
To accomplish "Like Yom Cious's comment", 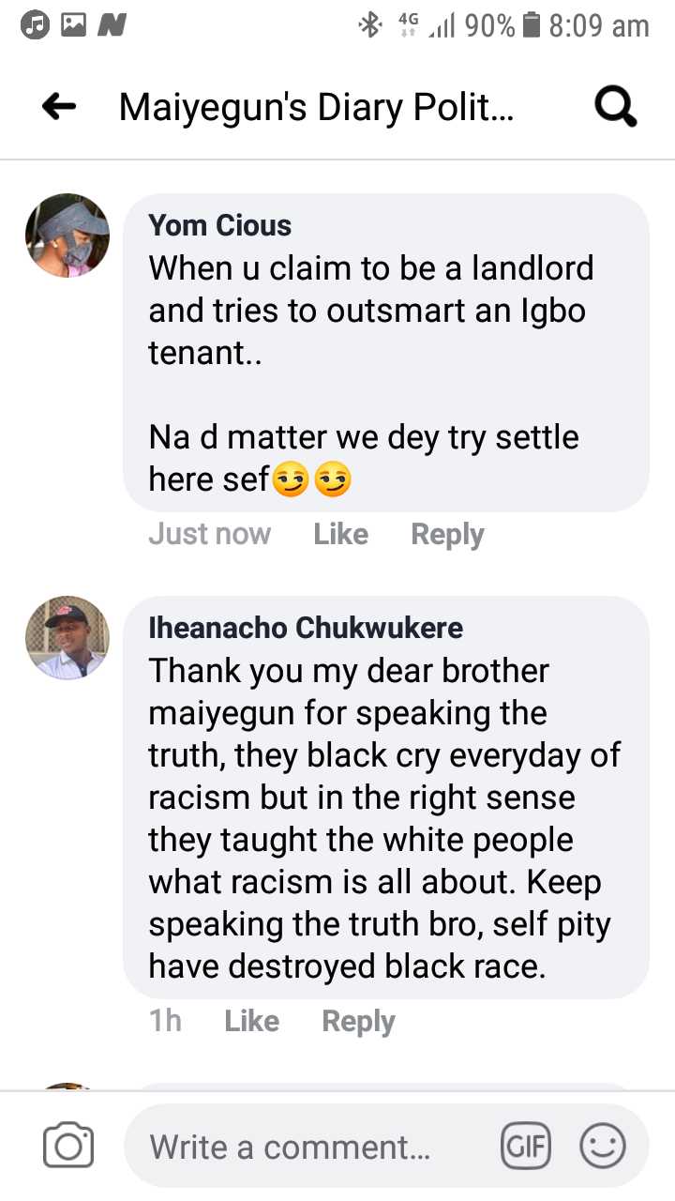I will 340,534.
